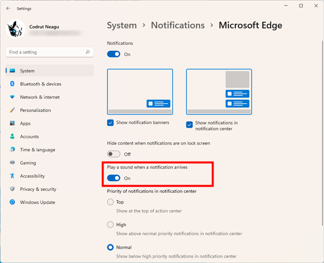
Task: Click the back arrow in Settings
Action: [x=8, y=8]
